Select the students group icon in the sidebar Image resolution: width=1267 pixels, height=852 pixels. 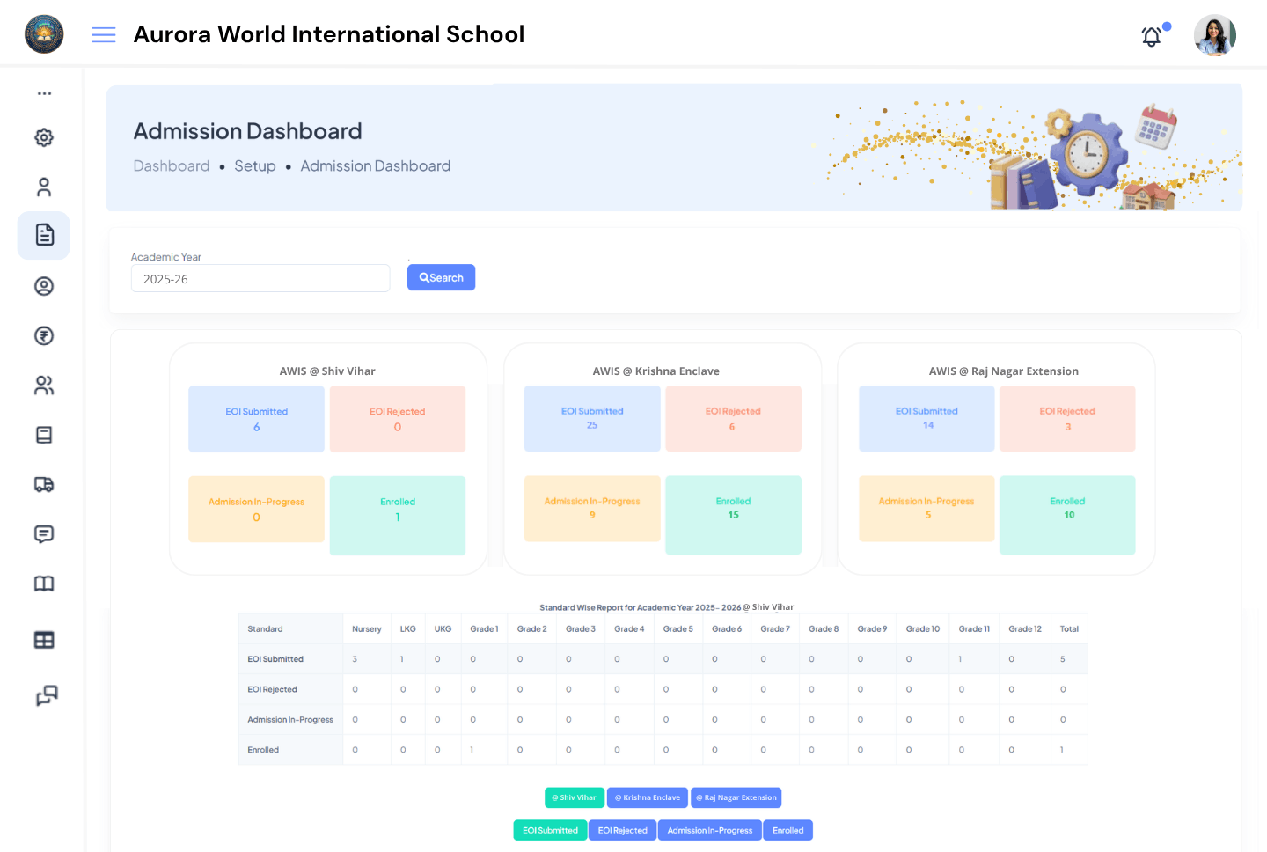pyautogui.click(x=43, y=385)
